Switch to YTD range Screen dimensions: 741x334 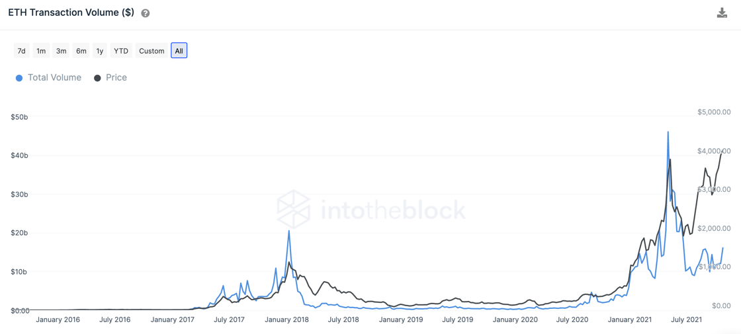(121, 51)
